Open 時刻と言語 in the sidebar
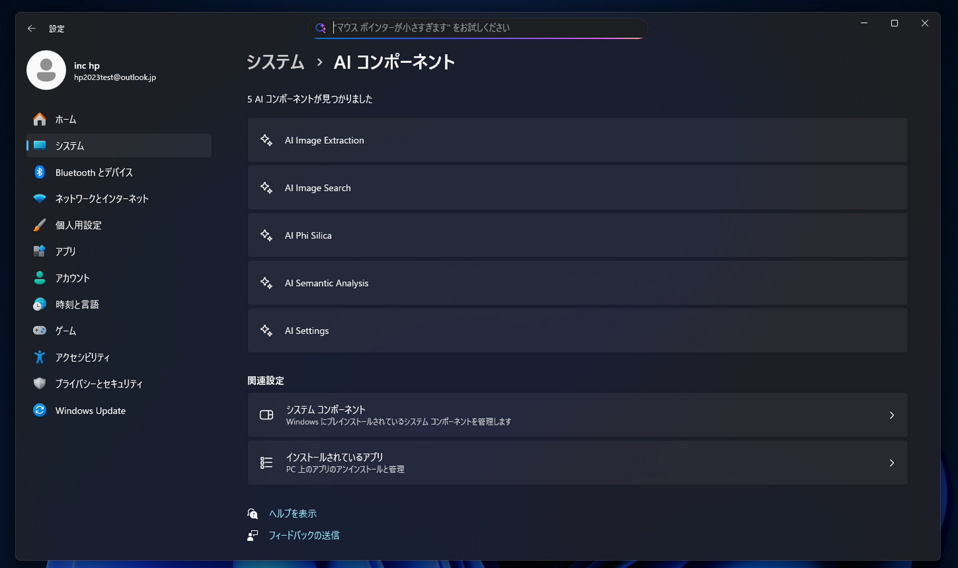958x568 pixels. 77,304
